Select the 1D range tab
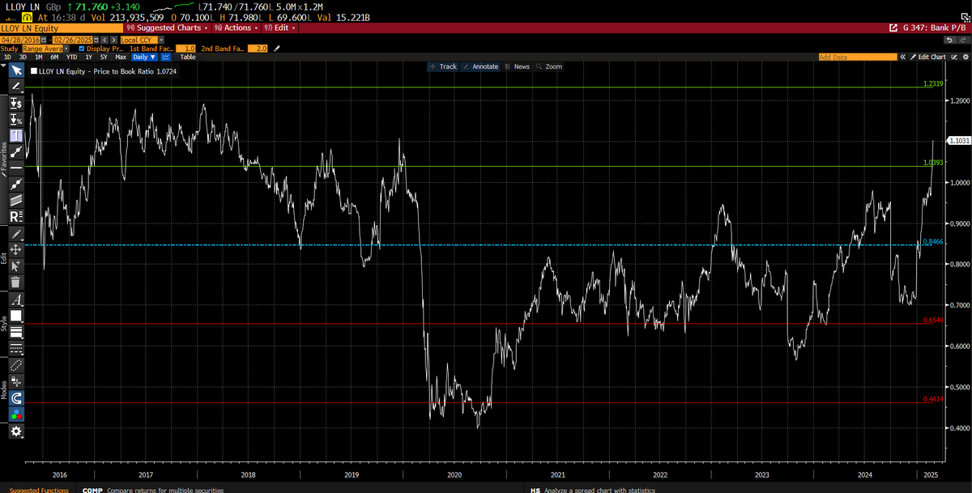Viewport: 972px width, 493px height. tap(8, 57)
